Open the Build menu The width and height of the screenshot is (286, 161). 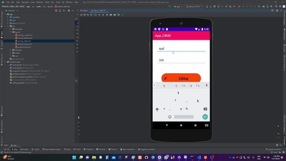click(47, 2)
